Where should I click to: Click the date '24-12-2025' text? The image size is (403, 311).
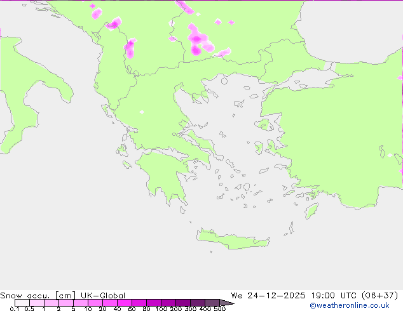point(277,296)
